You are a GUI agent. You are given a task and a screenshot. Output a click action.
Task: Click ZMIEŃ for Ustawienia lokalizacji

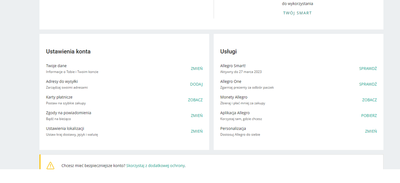[x=196, y=131]
